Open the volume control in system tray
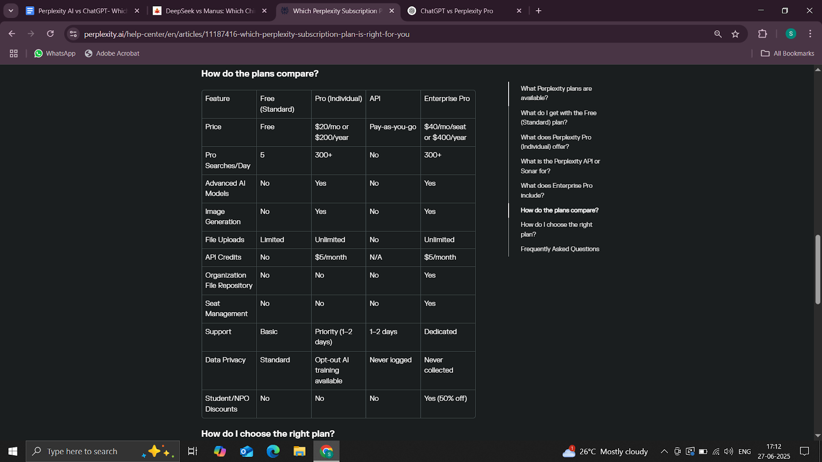The width and height of the screenshot is (822, 462). coord(728,451)
